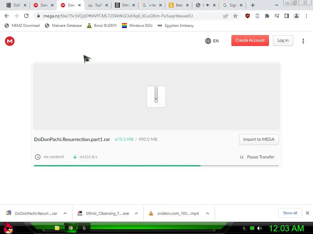Click the clock remaining-time icon
The height and width of the screenshot is (234, 313).
[38, 157]
